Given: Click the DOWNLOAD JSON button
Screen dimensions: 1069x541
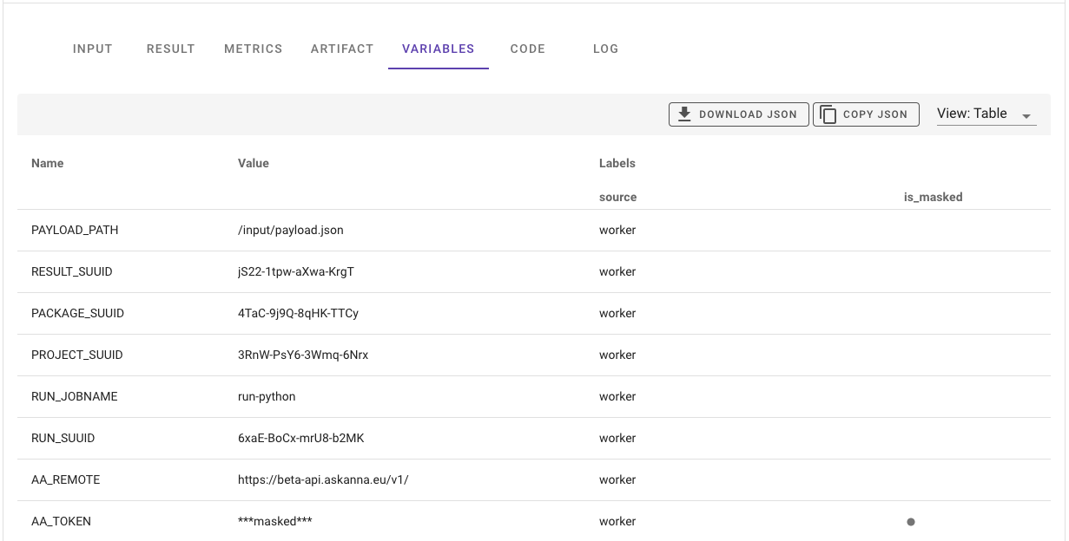Looking at the screenshot, I should [x=738, y=114].
